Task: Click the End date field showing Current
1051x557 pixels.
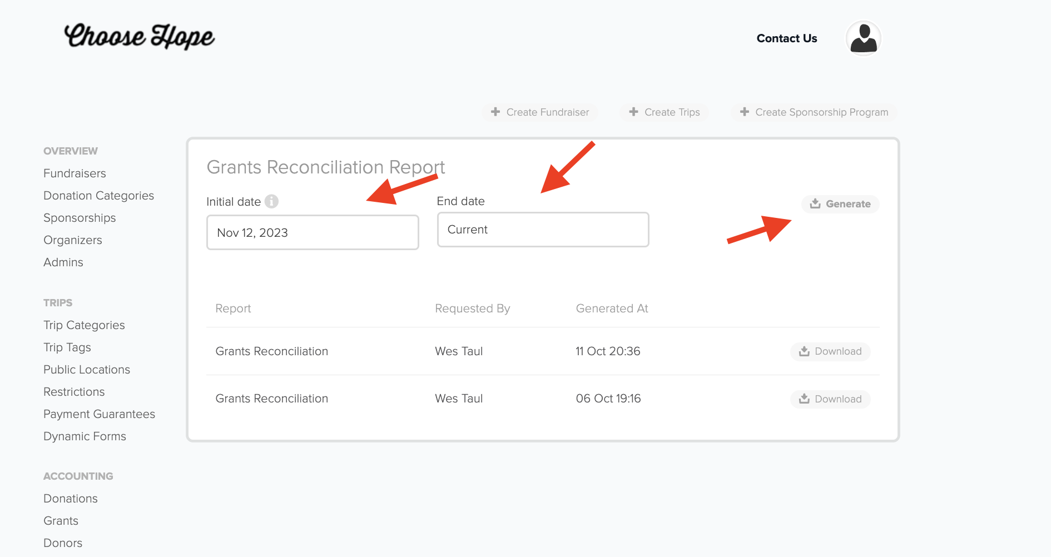Action: (x=543, y=230)
